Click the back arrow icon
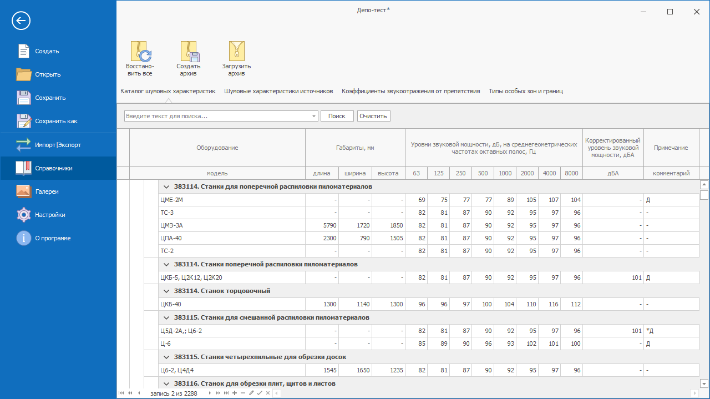This screenshot has height=399, width=710. tap(21, 21)
